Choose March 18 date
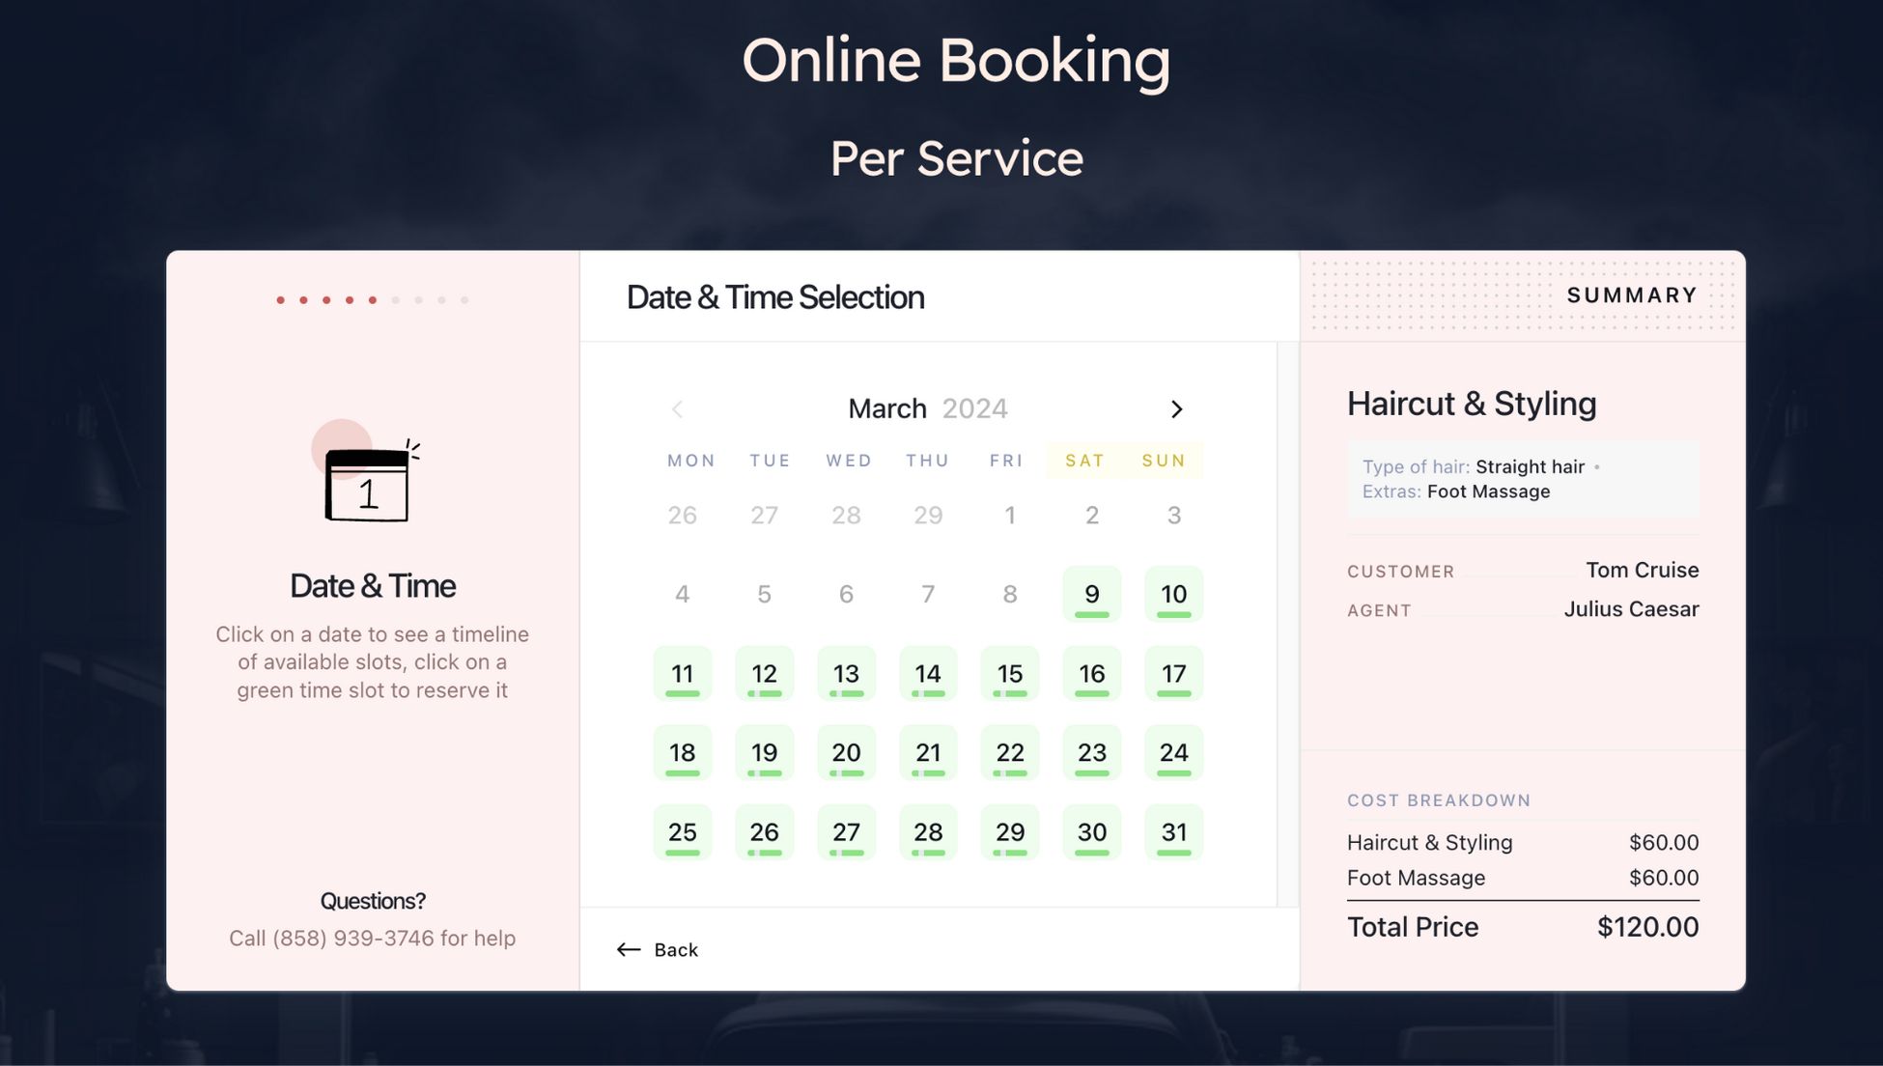 tap(683, 752)
